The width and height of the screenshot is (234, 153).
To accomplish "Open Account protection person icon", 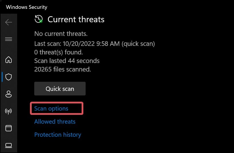I will pyautogui.click(x=9, y=94).
